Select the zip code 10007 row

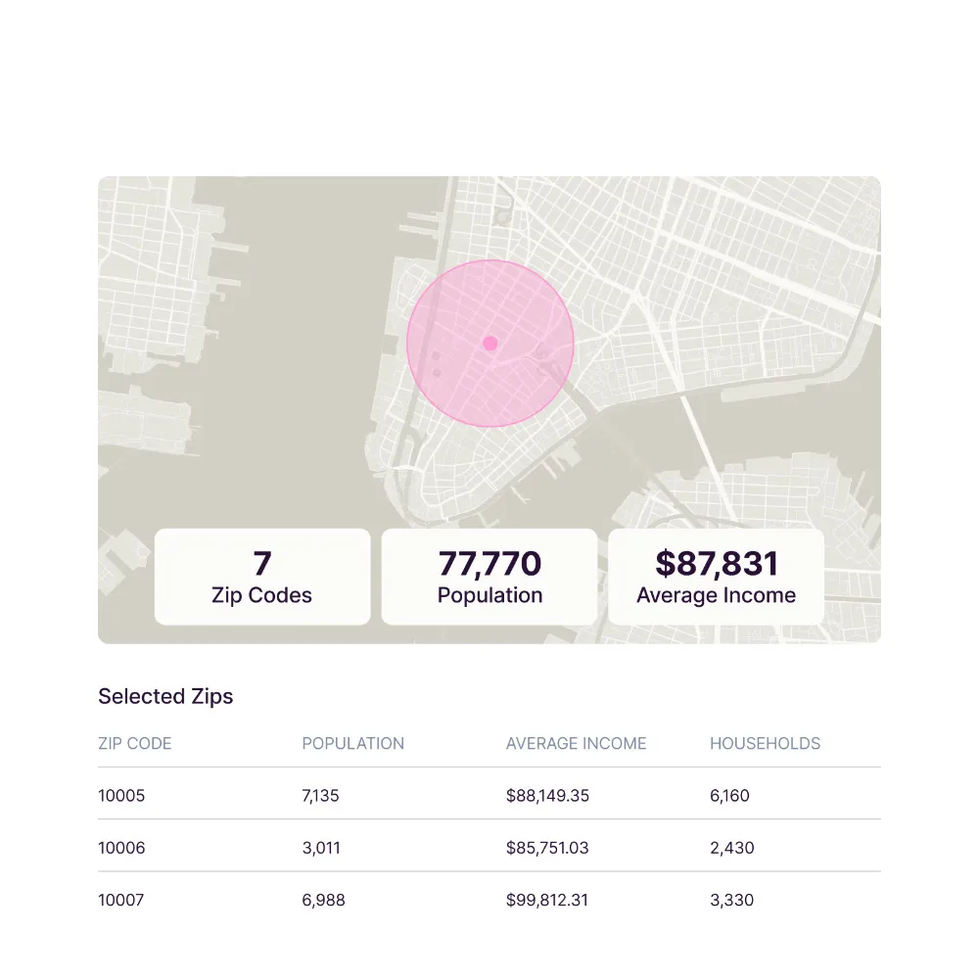(121, 900)
